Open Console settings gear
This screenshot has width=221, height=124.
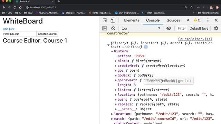216,28
